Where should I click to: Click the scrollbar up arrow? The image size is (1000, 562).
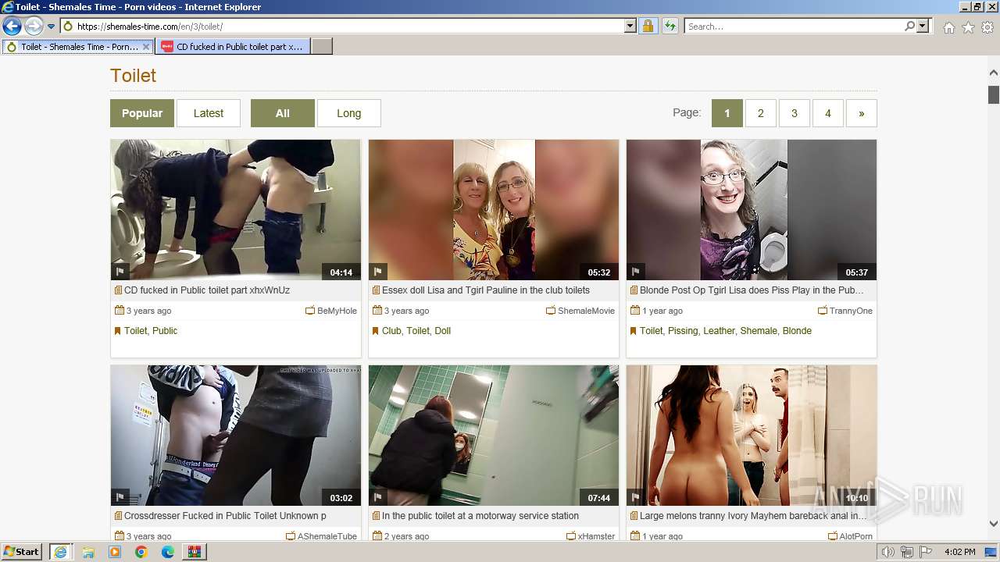994,73
